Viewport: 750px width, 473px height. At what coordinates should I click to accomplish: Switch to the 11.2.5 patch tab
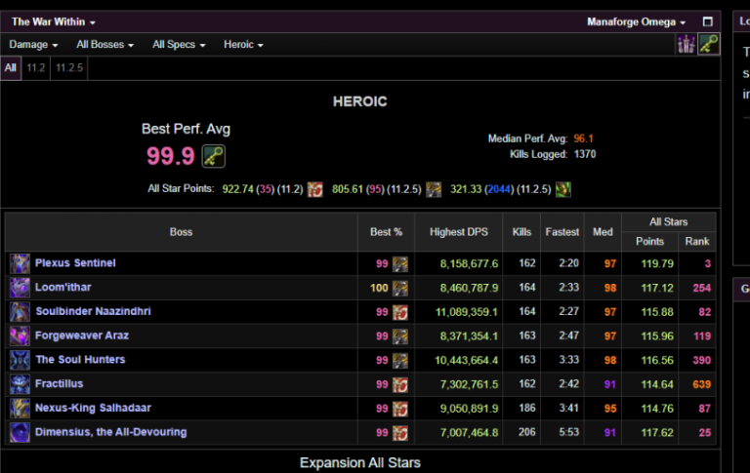pyautogui.click(x=69, y=68)
